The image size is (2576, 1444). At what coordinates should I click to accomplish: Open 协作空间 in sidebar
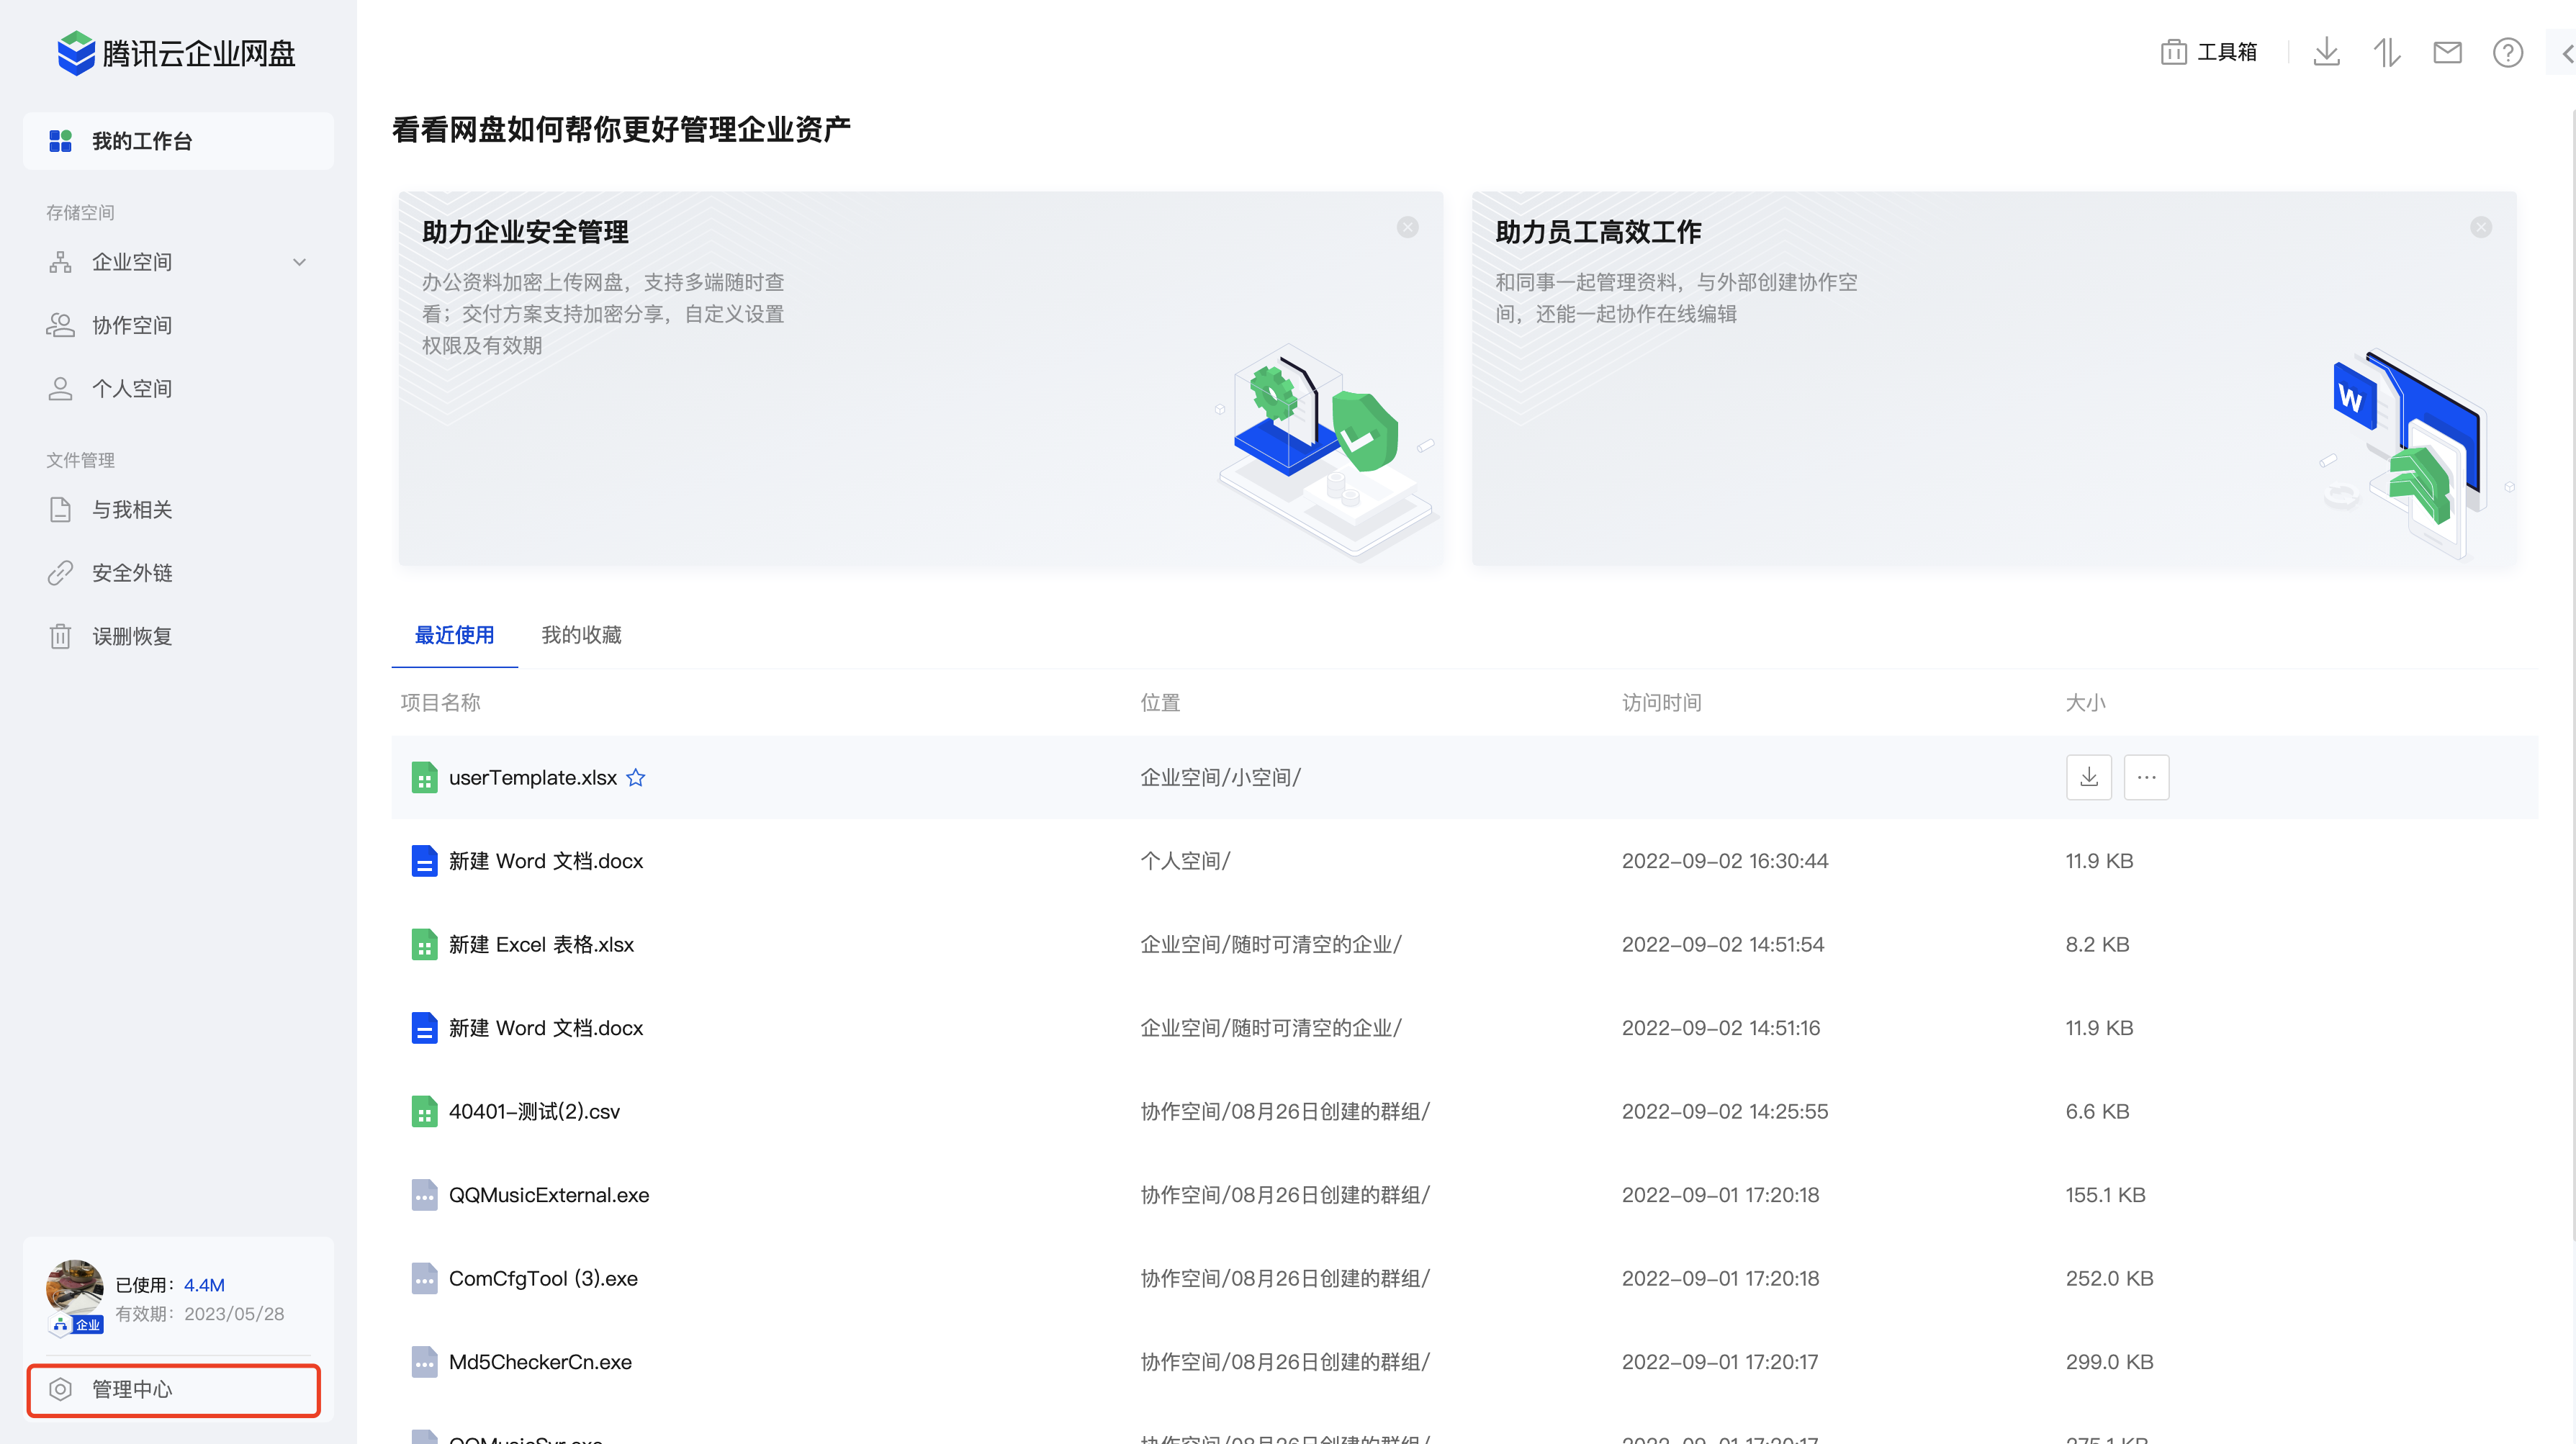point(131,325)
